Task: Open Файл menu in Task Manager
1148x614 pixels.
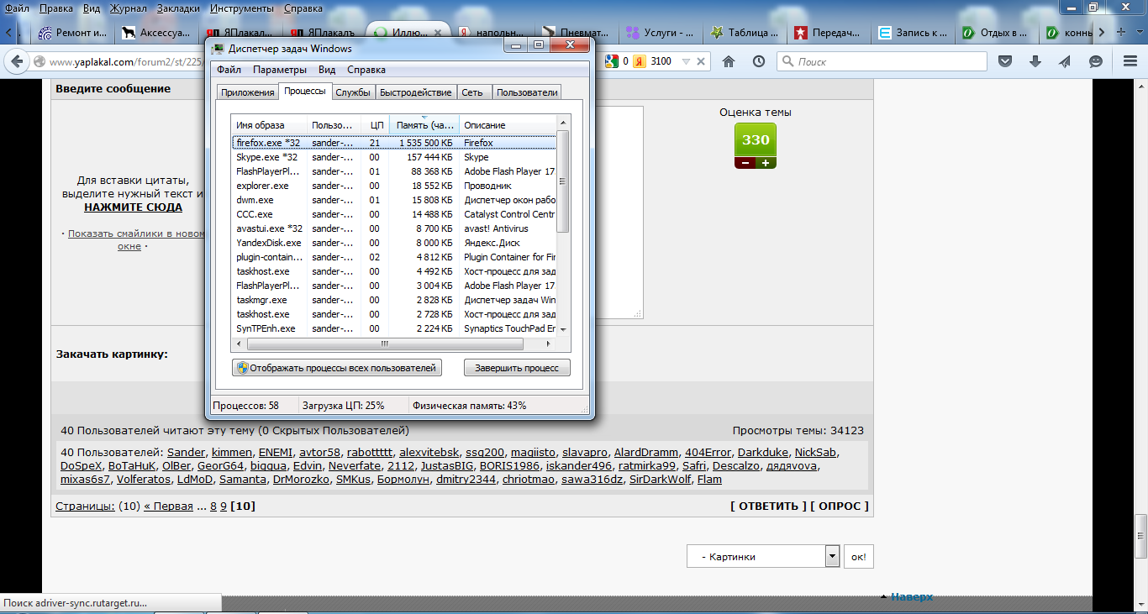Action: pyautogui.click(x=229, y=70)
